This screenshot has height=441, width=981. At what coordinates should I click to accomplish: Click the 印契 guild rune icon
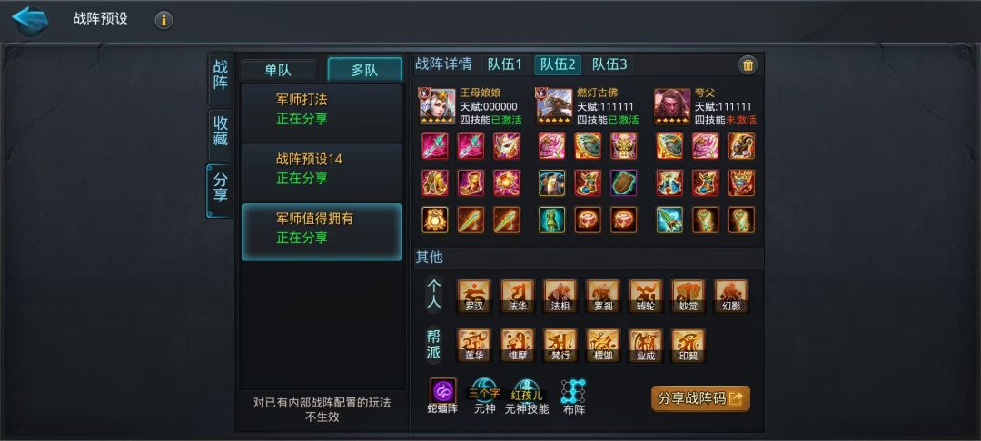[x=689, y=346]
